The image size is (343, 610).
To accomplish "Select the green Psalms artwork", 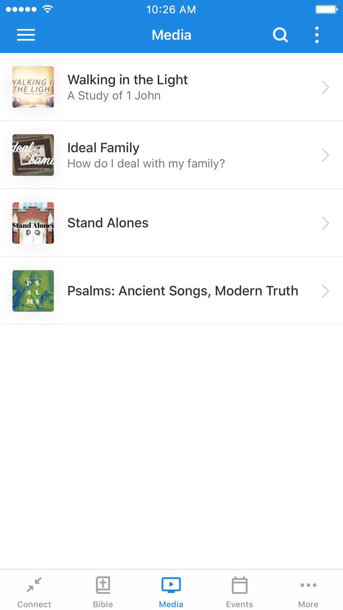I will (x=33, y=291).
